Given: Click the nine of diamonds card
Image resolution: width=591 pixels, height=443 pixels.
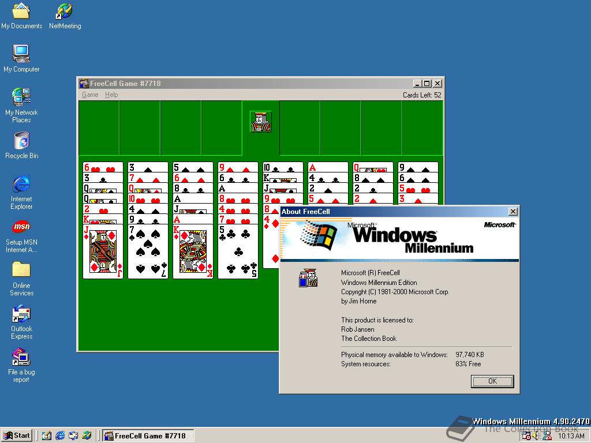Looking at the screenshot, I should (238, 167).
